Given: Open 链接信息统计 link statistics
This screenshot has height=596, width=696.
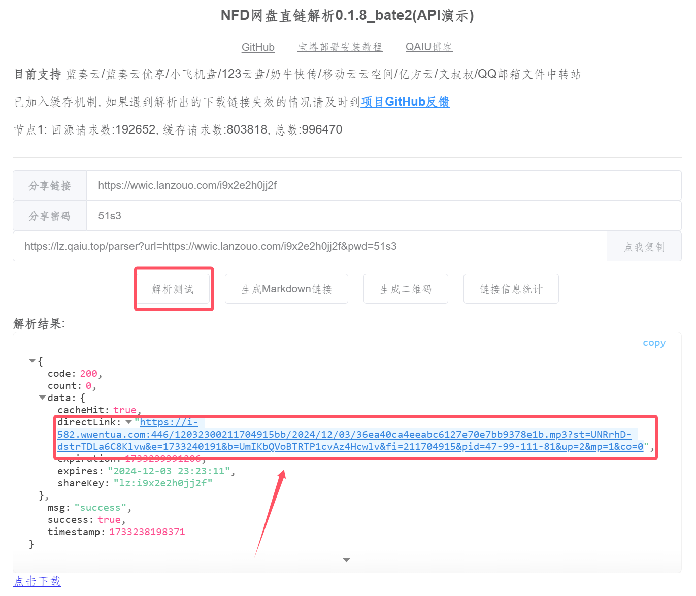Looking at the screenshot, I should [511, 289].
